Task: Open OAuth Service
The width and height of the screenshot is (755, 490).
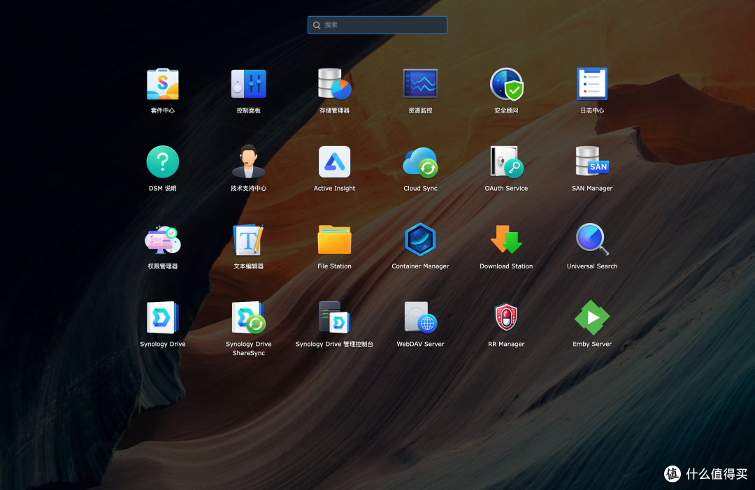Action: pyautogui.click(x=506, y=162)
